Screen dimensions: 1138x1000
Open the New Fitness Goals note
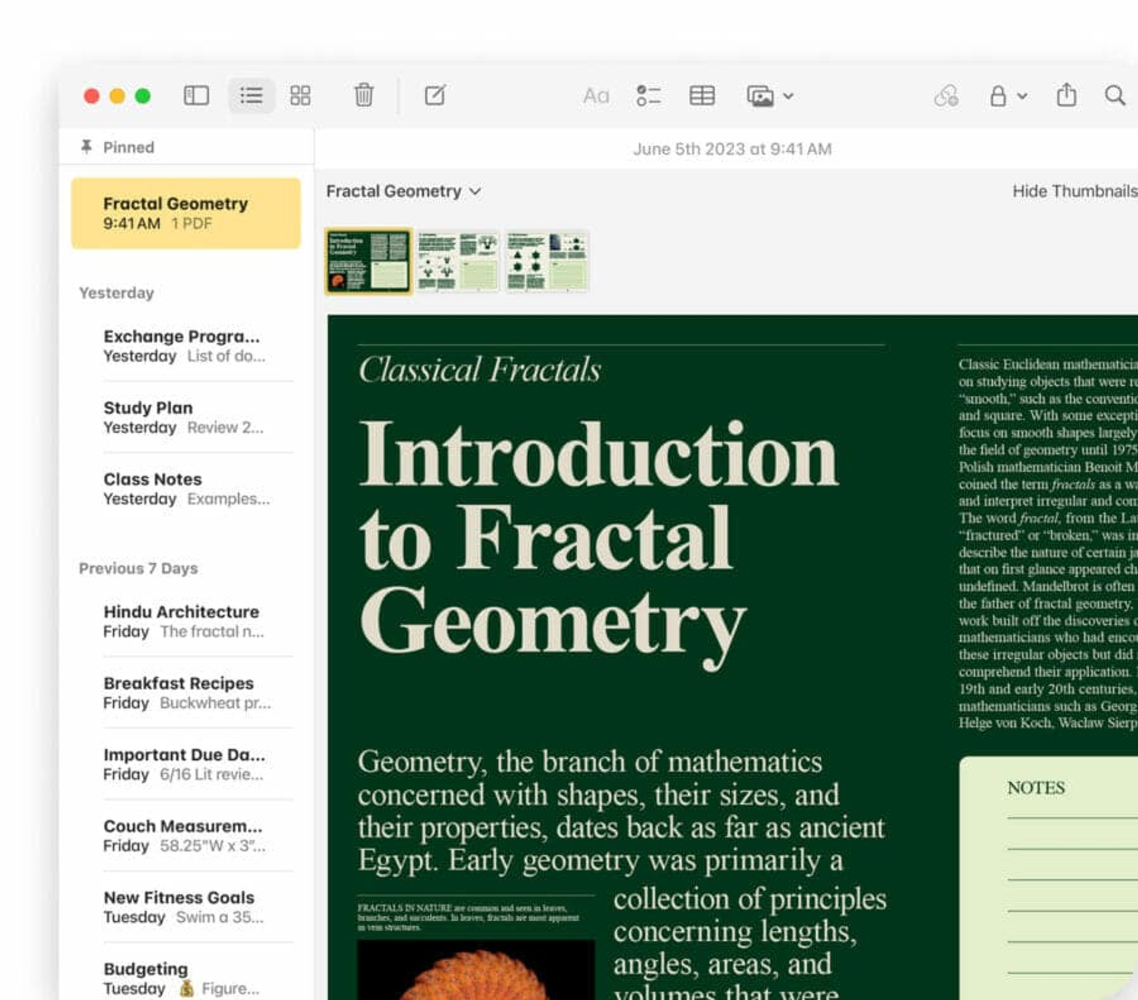pos(186,907)
